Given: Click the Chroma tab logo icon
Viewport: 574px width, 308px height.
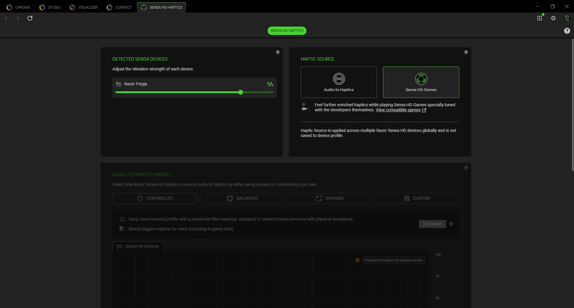Looking at the screenshot, I should [9, 7].
